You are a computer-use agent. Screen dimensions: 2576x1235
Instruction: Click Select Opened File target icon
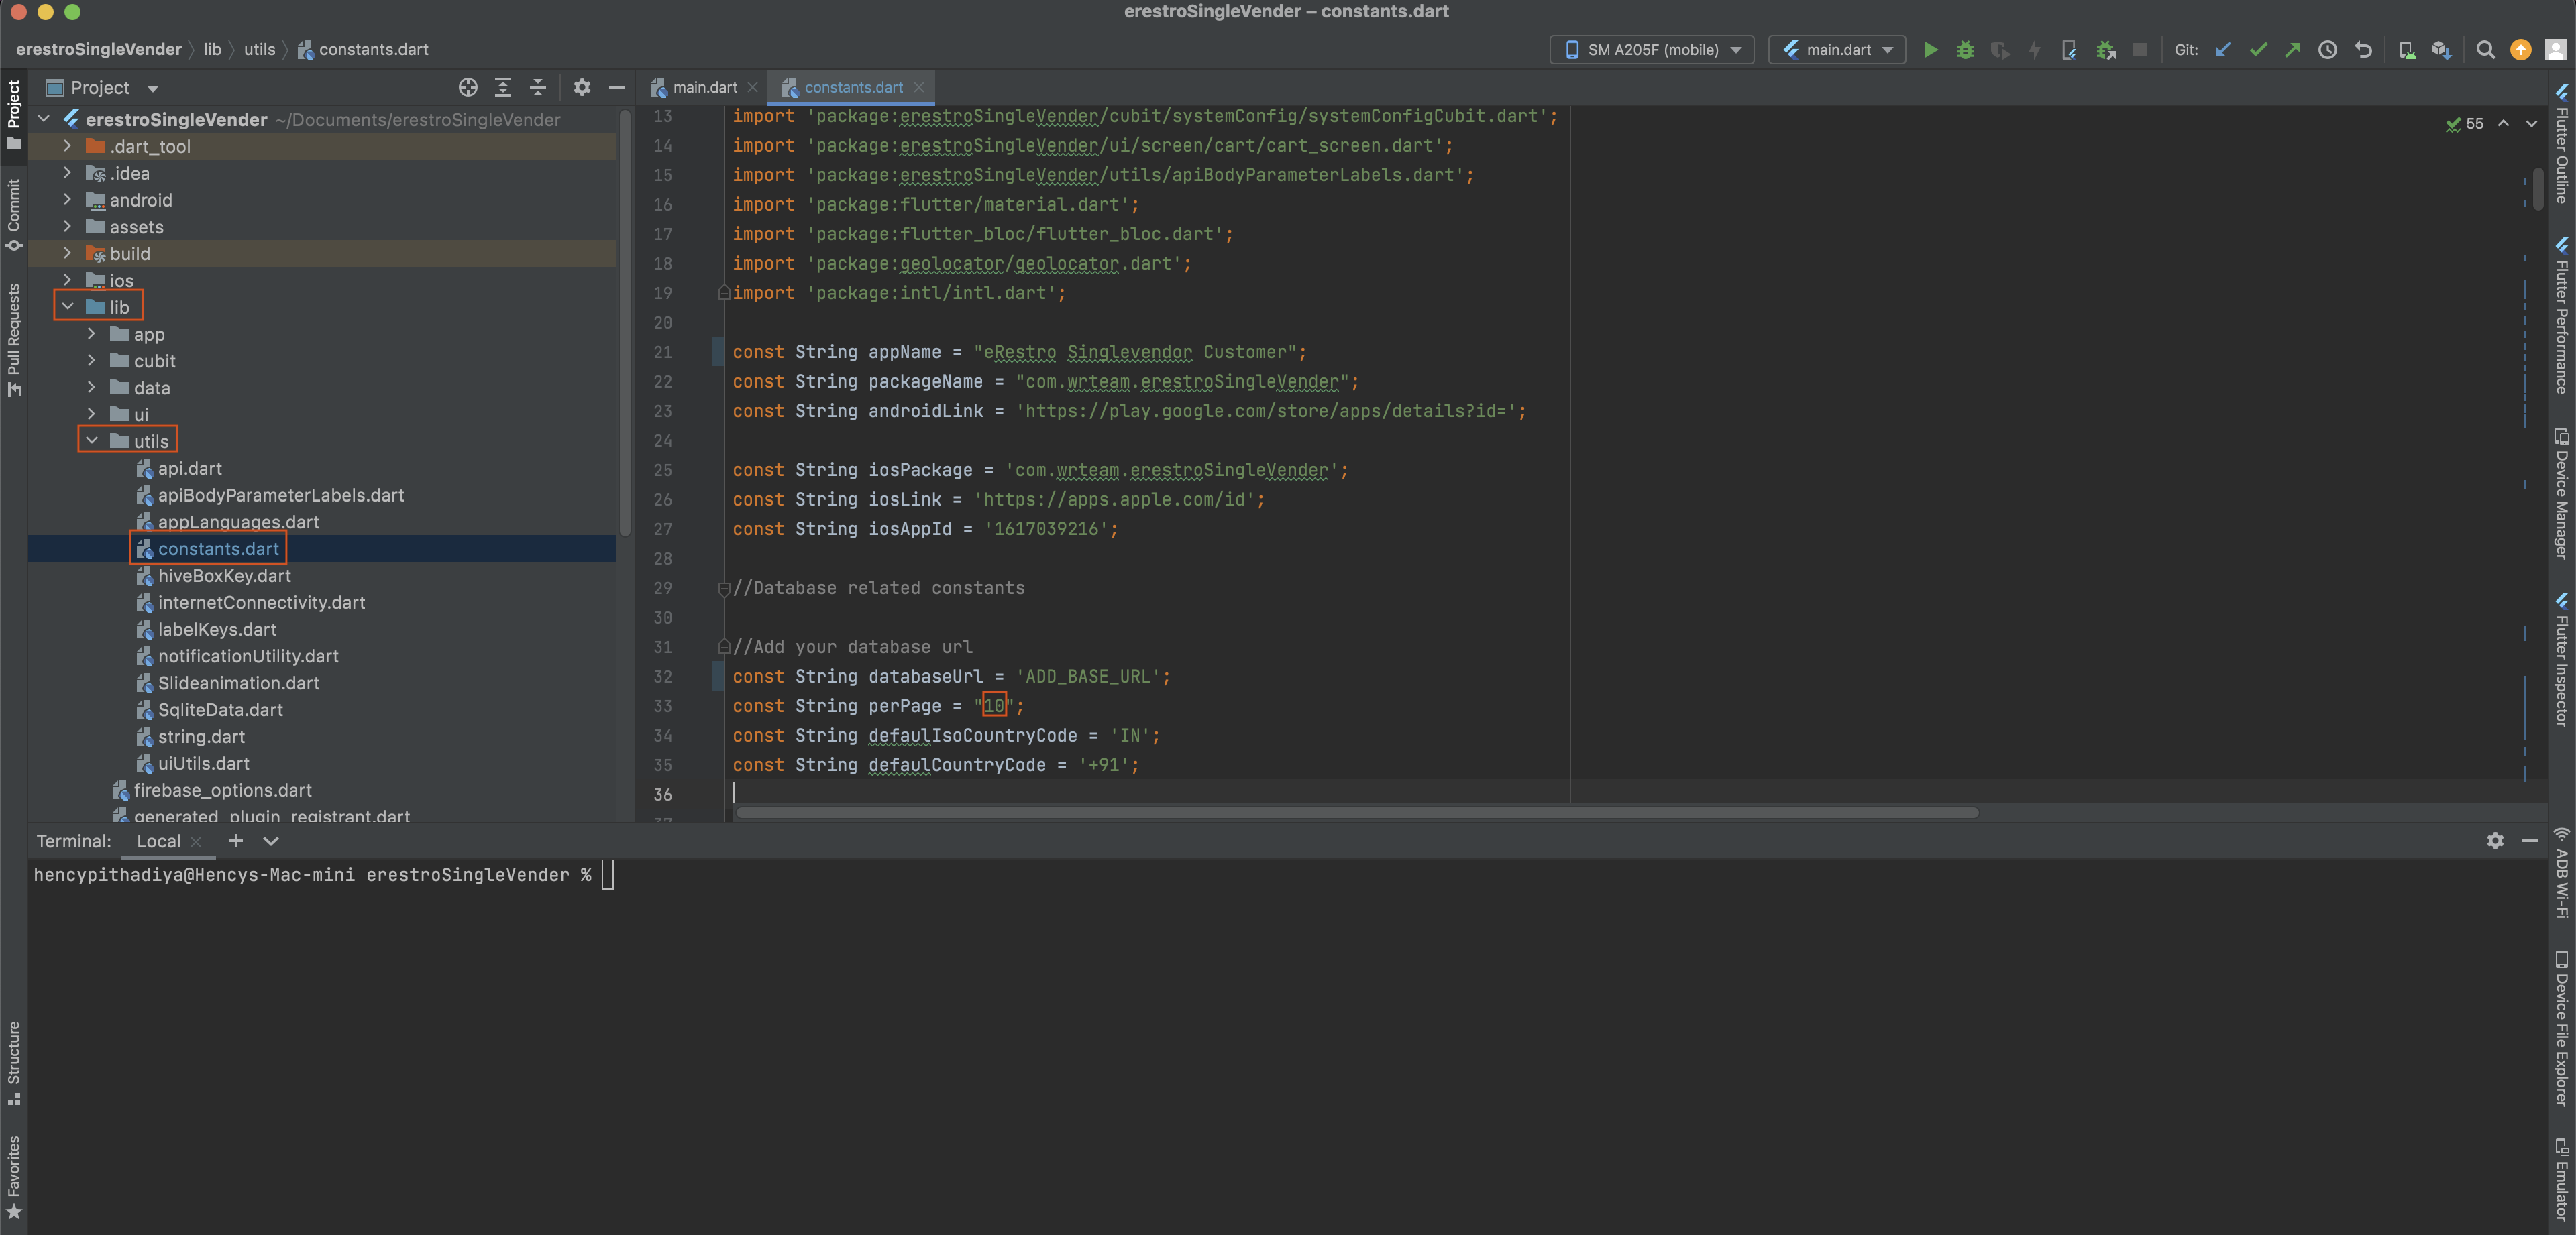click(468, 88)
